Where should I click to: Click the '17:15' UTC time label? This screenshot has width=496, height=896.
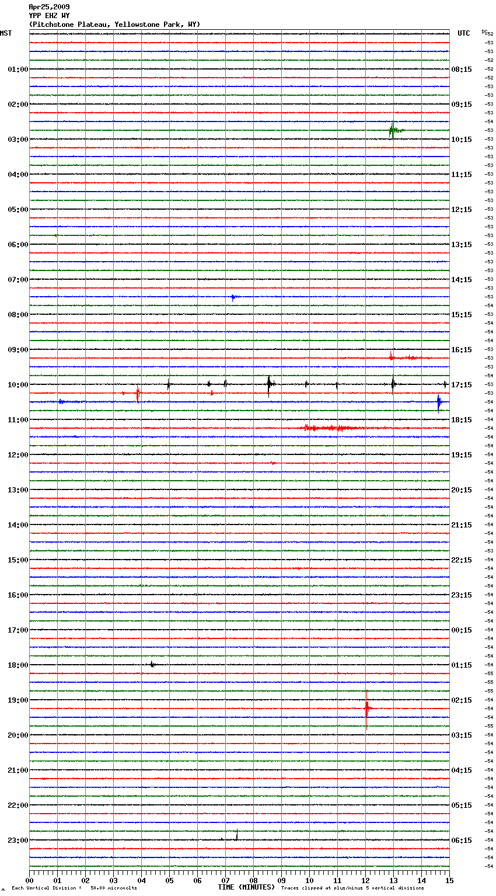pos(462,385)
